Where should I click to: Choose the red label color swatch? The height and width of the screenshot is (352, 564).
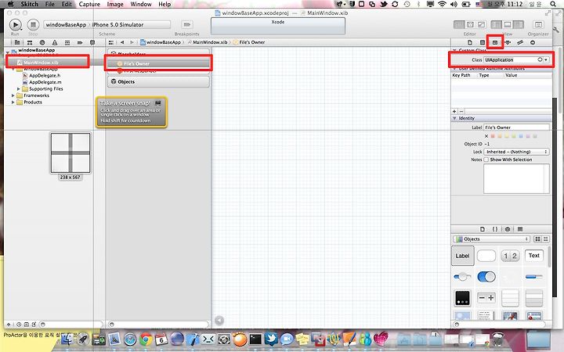(x=493, y=136)
